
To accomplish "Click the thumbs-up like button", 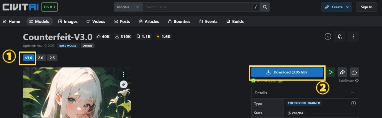I will click(x=354, y=72).
